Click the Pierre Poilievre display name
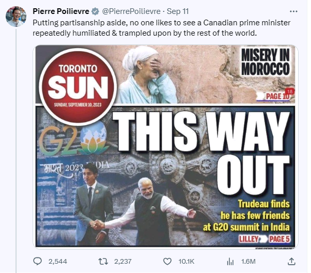Image resolution: width=311 pixels, height=273 pixels. click(x=61, y=11)
